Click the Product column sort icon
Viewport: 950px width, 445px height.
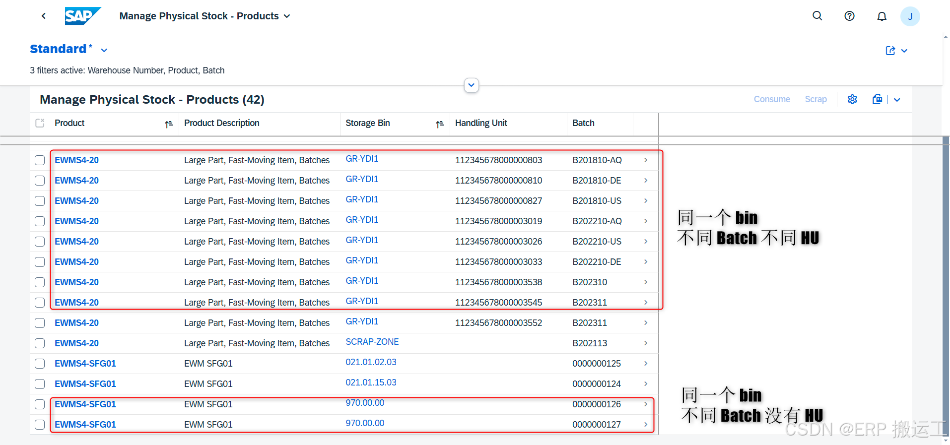click(169, 124)
